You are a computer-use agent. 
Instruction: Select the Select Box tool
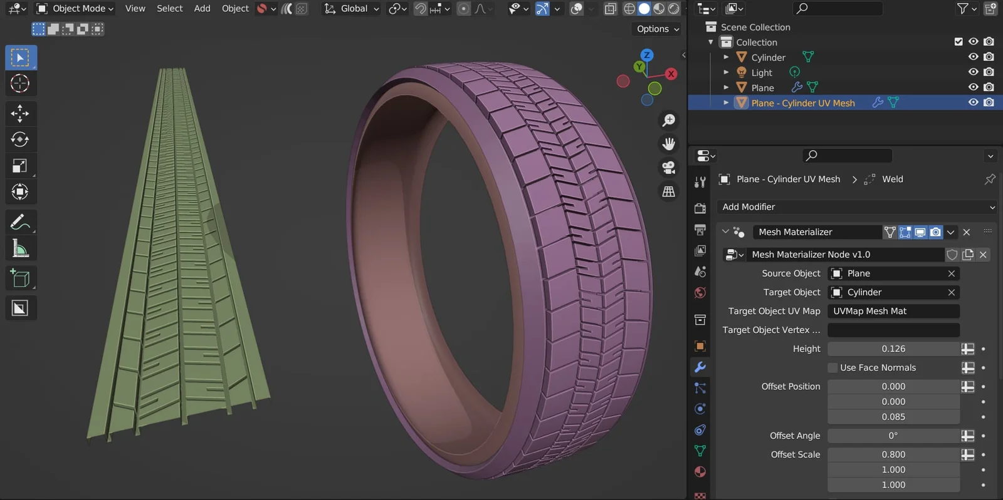tap(21, 58)
